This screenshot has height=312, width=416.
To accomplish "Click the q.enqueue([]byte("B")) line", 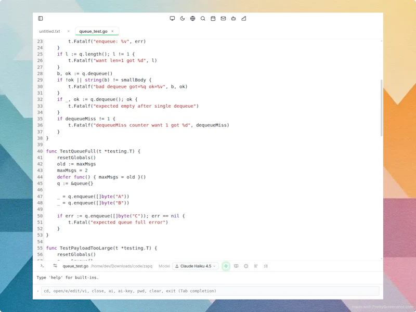I will [x=93, y=203].
